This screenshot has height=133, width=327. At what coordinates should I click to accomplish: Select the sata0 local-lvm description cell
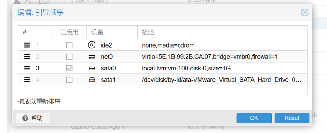pos(186,68)
